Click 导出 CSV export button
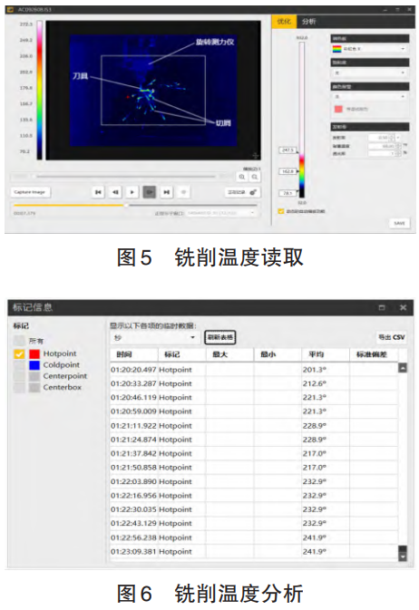The height and width of the screenshot is (610, 419). 392,337
